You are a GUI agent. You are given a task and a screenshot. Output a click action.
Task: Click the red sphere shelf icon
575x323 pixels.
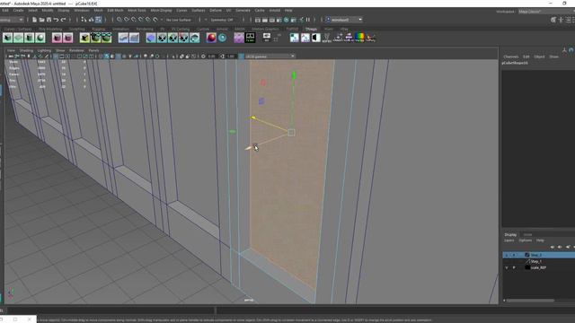(211, 38)
